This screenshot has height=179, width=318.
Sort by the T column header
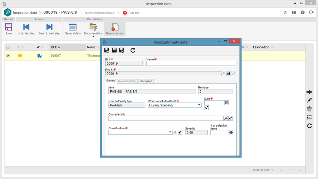click(21, 47)
